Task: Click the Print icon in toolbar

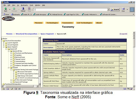Action: 123,9
